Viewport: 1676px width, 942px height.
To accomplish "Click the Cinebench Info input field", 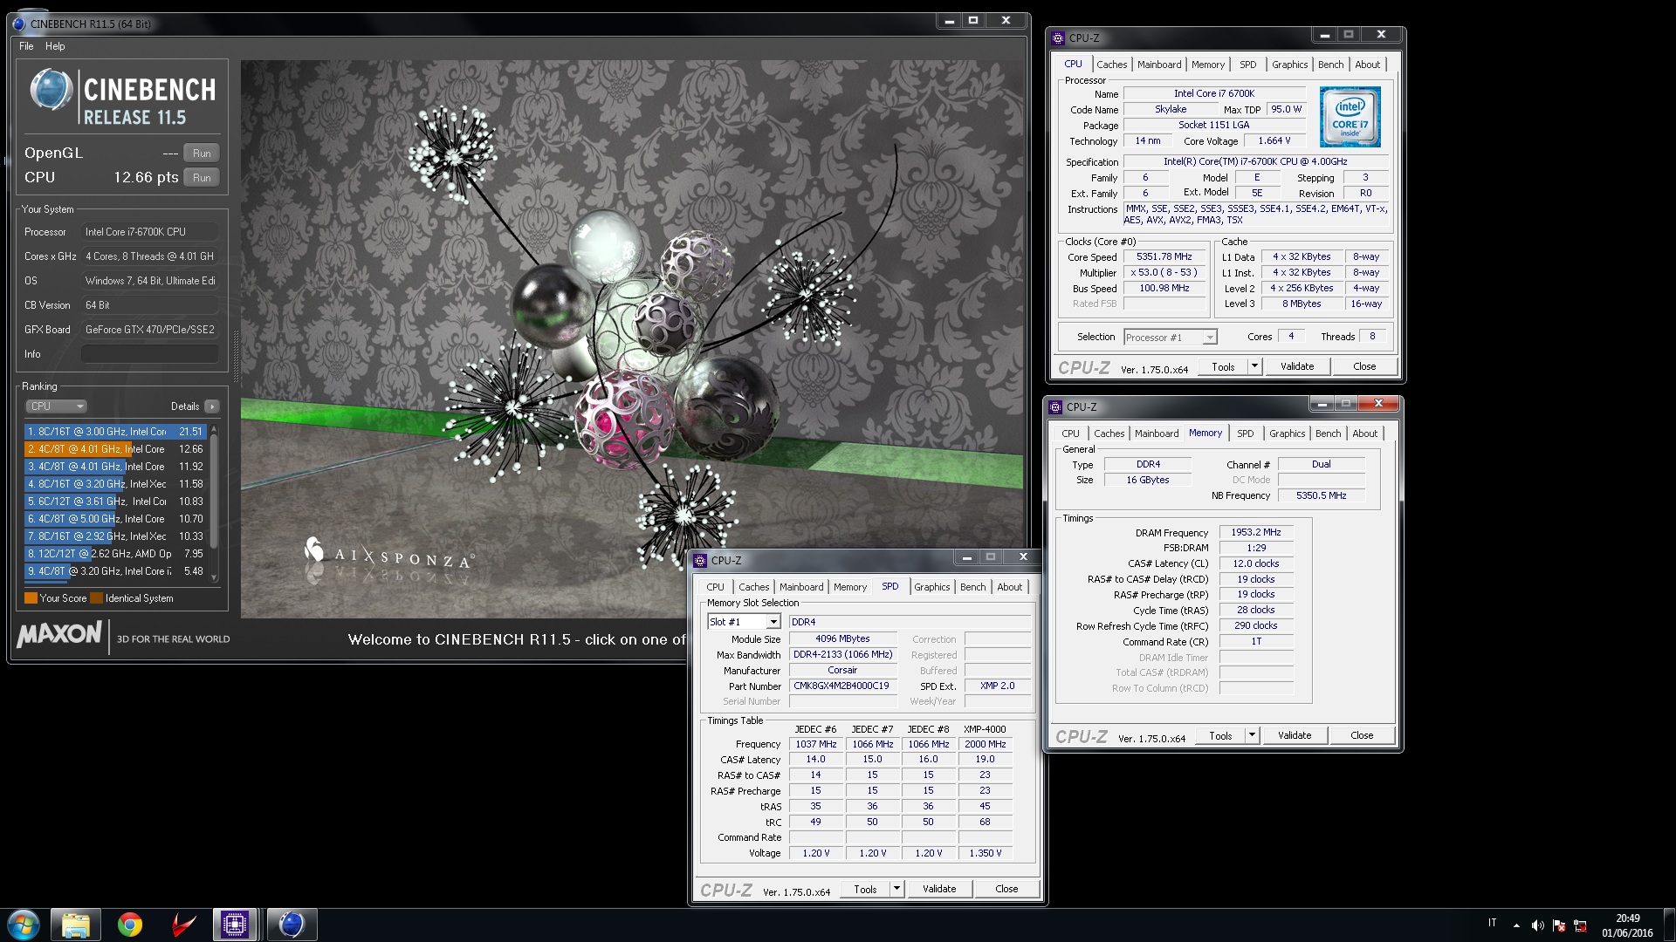I will click(150, 354).
